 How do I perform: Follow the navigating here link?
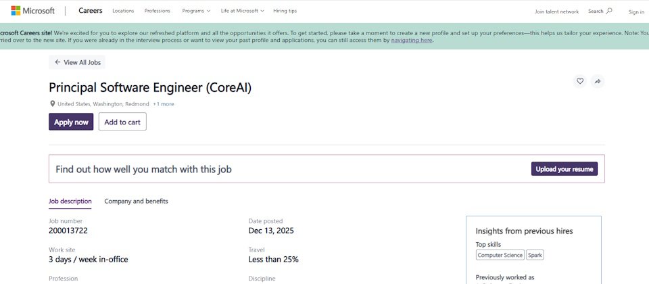tap(412, 41)
